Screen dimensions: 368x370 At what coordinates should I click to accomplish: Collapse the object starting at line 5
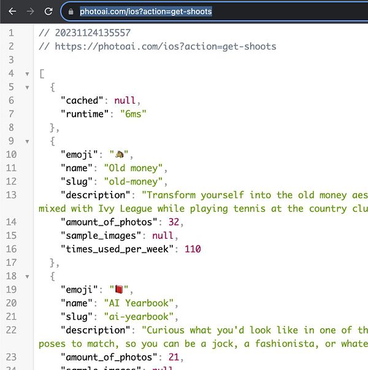27,88
